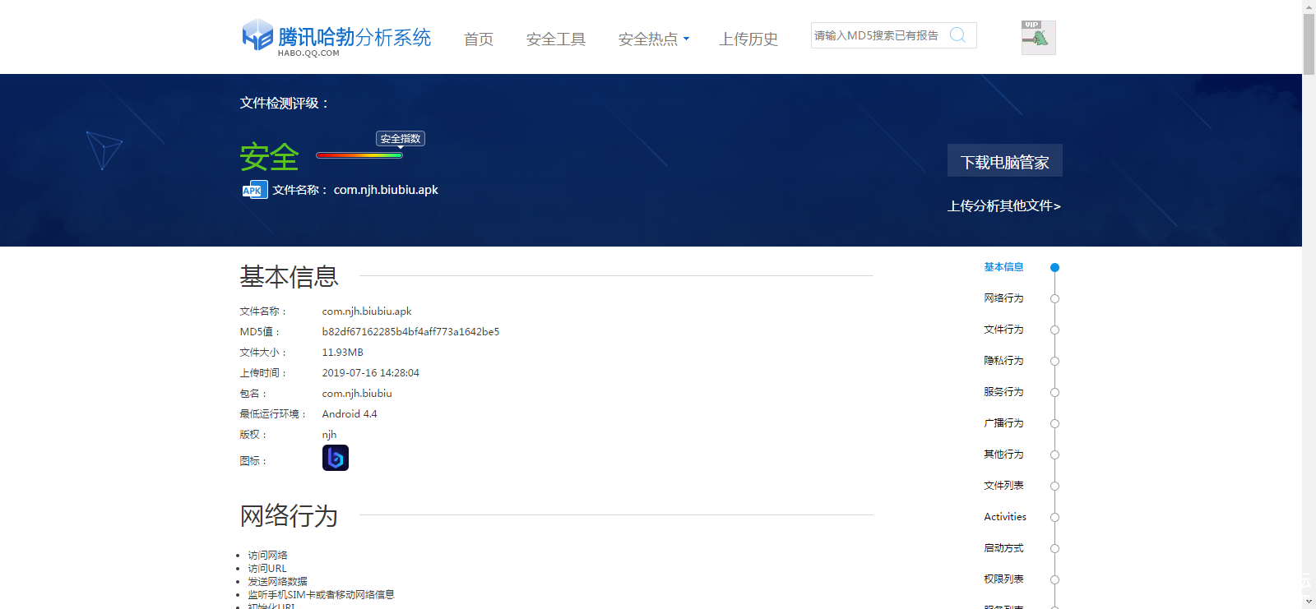The width and height of the screenshot is (1316, 609).
Task: Click the timeline dot beside 权限列表
Action: click(1054, 579)
